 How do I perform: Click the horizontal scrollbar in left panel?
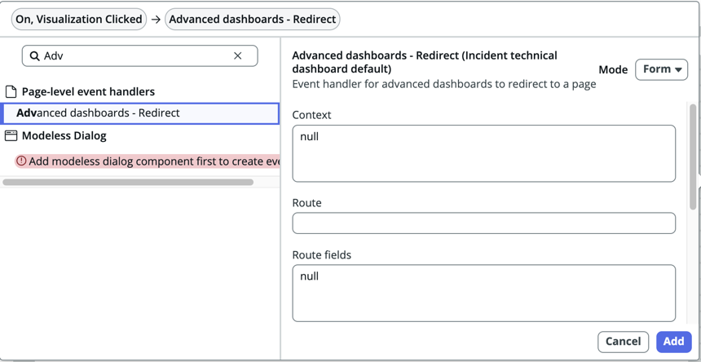(x=128, y=182)
